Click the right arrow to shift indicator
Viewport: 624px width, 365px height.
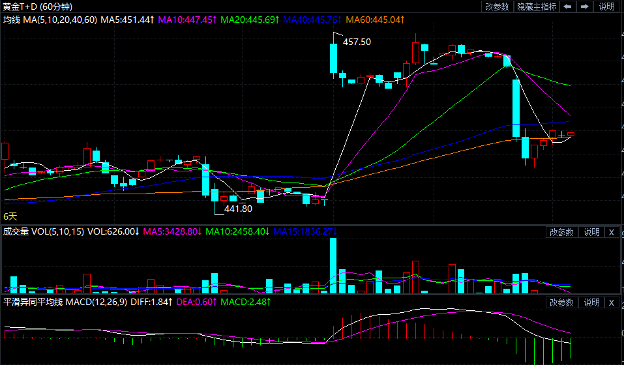pos(585,7)
